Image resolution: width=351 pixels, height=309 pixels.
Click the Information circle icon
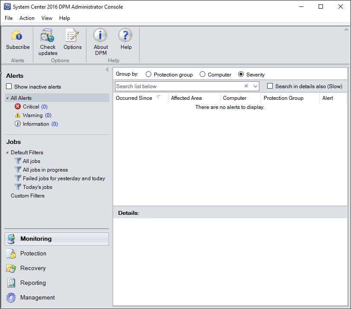[x=18, y=124]
